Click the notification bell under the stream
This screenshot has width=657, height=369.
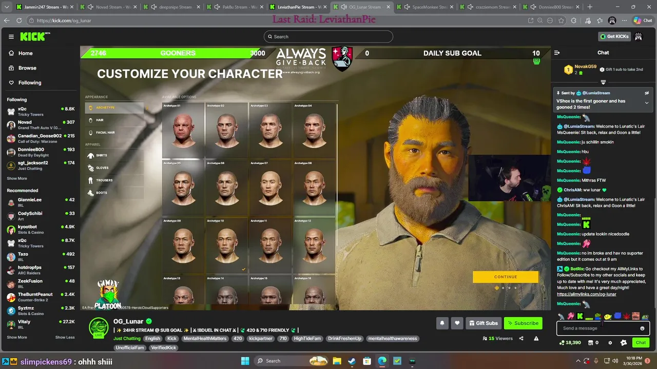(442, 323)
